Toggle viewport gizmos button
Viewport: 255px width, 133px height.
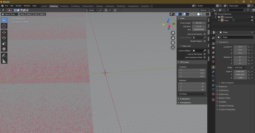(x=177, y=14)
